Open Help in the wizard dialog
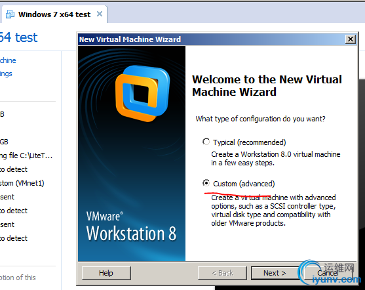365x290 pixels. point(106,273)
